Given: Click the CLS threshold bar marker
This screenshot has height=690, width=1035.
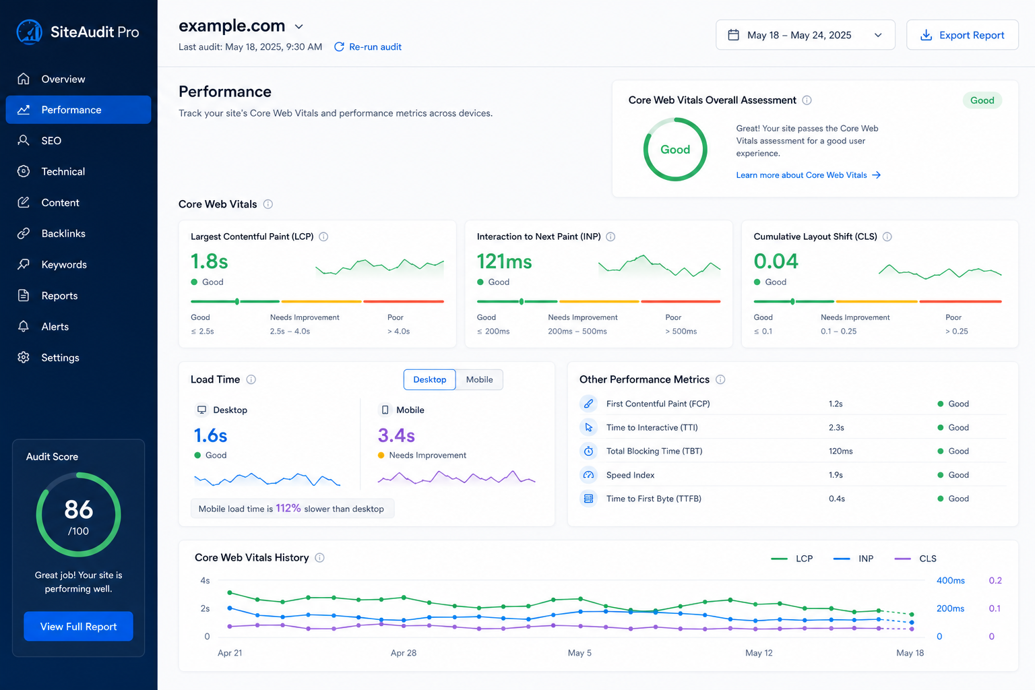Looking at the screenshot, I should [x=792, y=301].
